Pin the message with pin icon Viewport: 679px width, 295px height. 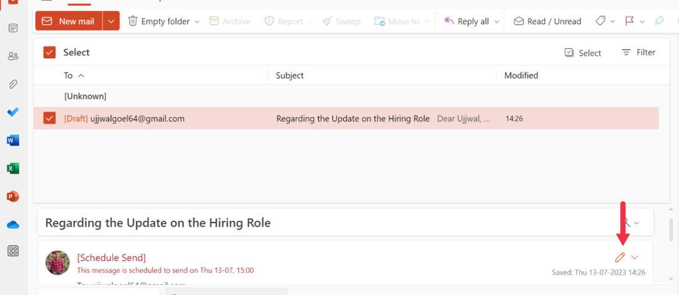(659, 21)
